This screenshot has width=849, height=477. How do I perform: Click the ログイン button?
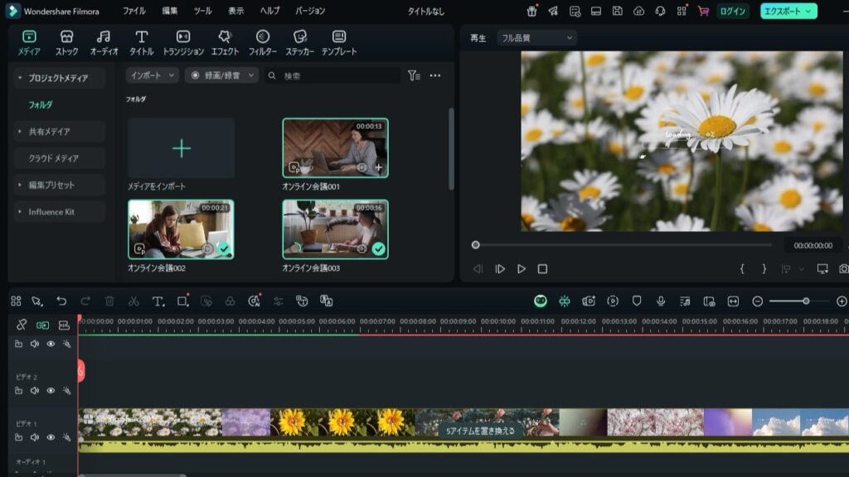733,12
